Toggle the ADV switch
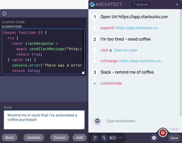 click(113, 138)
